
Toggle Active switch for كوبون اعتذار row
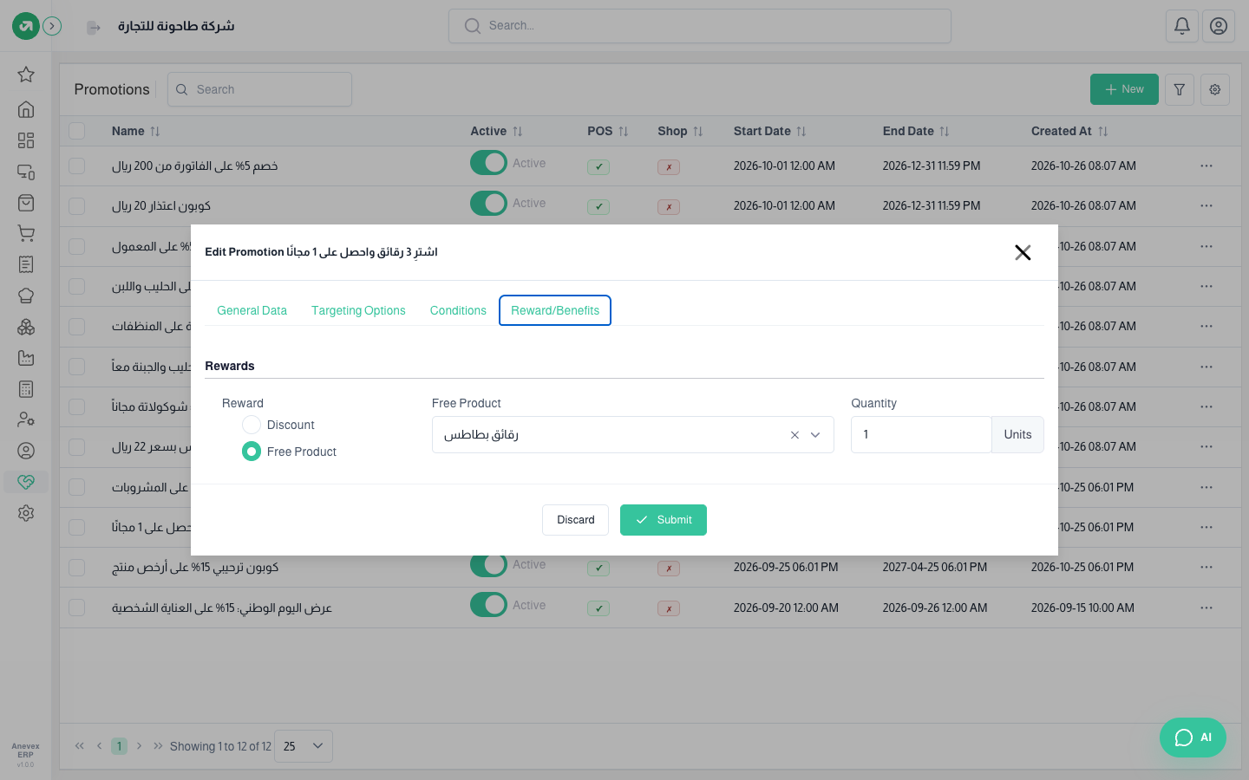[x=488, y=203]
